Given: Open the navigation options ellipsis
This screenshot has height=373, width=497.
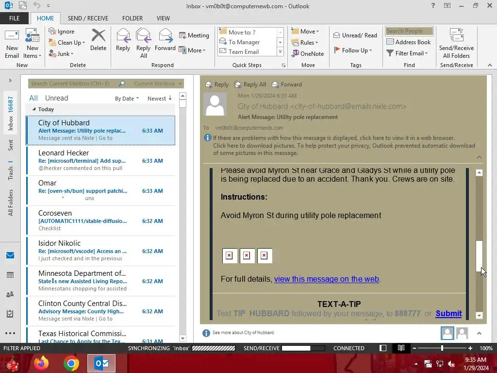Looking at the screenshot, I should [x=10, y=333].
